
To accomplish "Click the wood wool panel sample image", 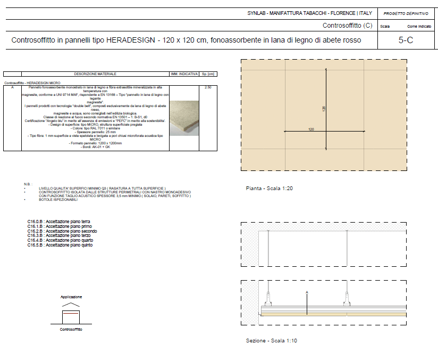I will (184, 118).
